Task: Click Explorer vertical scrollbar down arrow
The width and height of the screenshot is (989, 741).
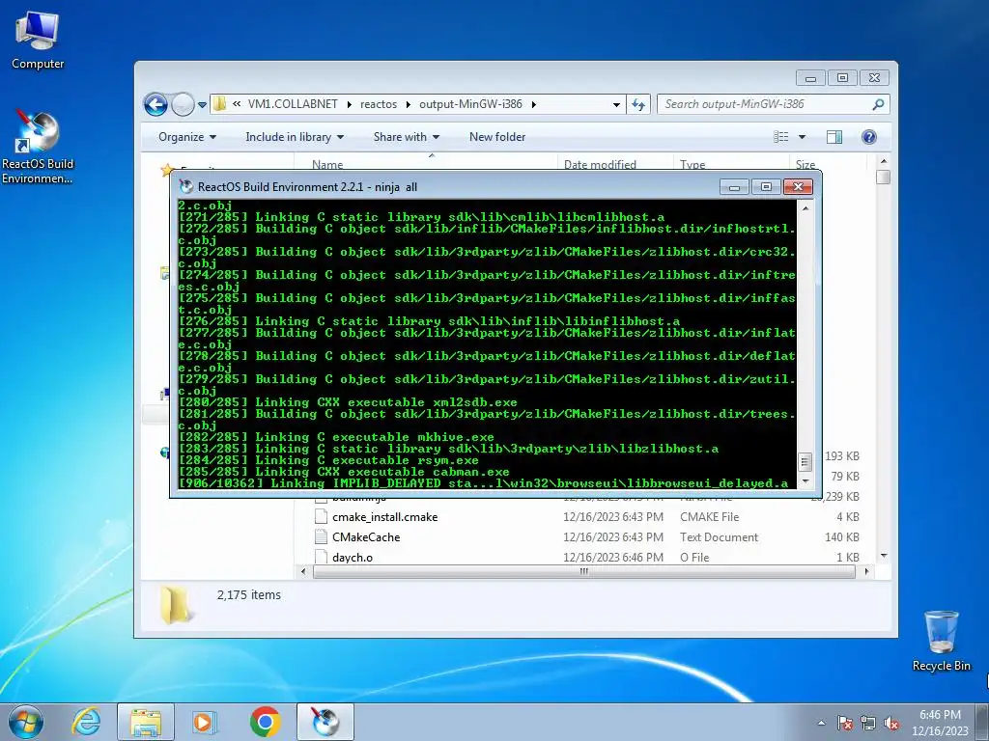Action: [883, 556]
